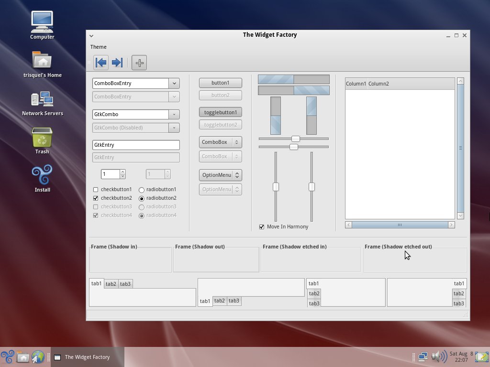Open the Computer desktop icon
This screenshot has width=490, height=367.
click(x=42, y=22)
